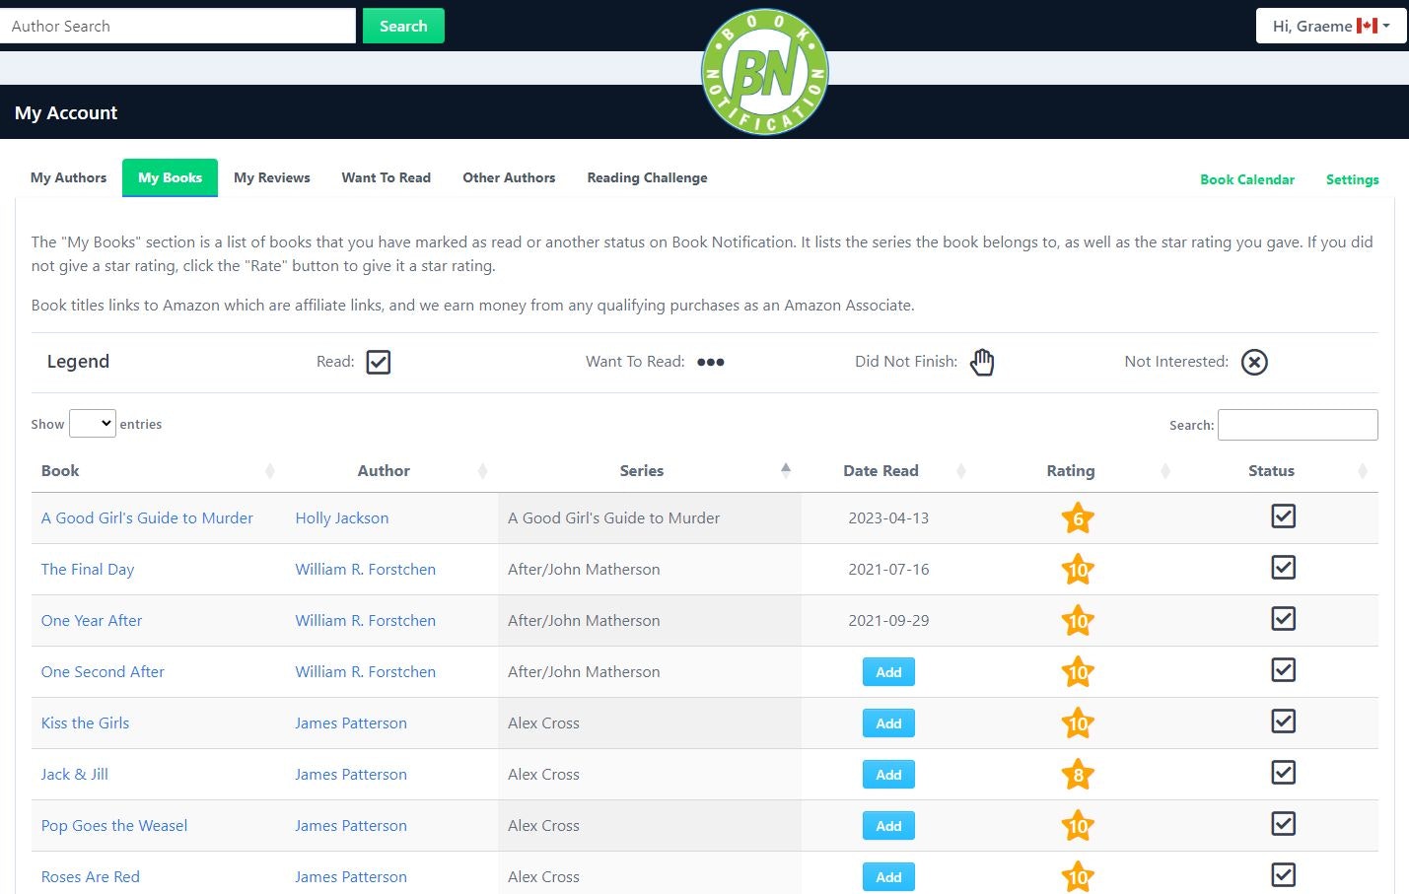
Task: Click the Want To Read dots icon in legend
Action: click(x=710, y=362)
